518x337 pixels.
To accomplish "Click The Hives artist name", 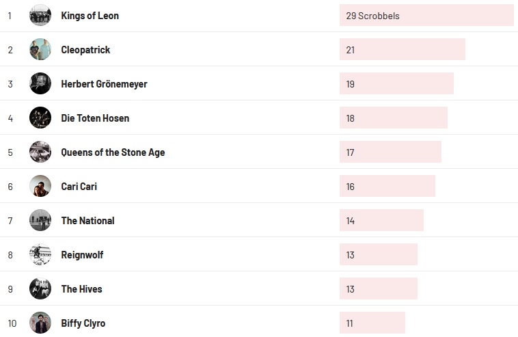I will pos(81,289).
